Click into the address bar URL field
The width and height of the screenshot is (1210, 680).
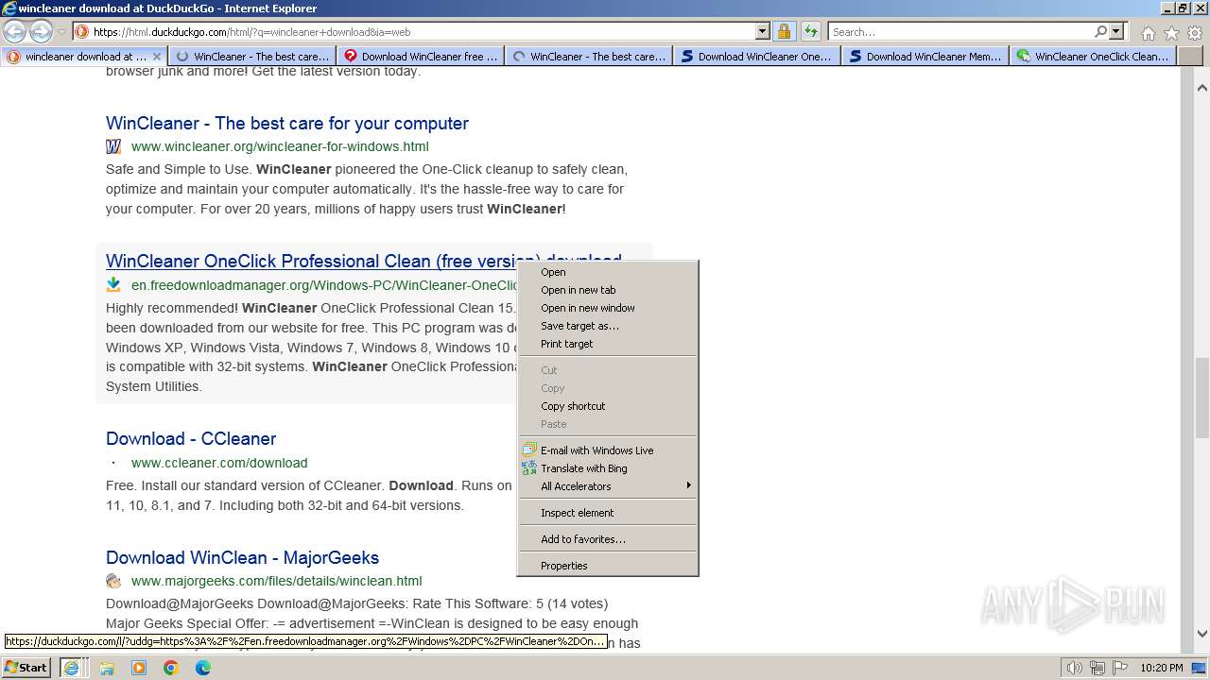[423, 31]
